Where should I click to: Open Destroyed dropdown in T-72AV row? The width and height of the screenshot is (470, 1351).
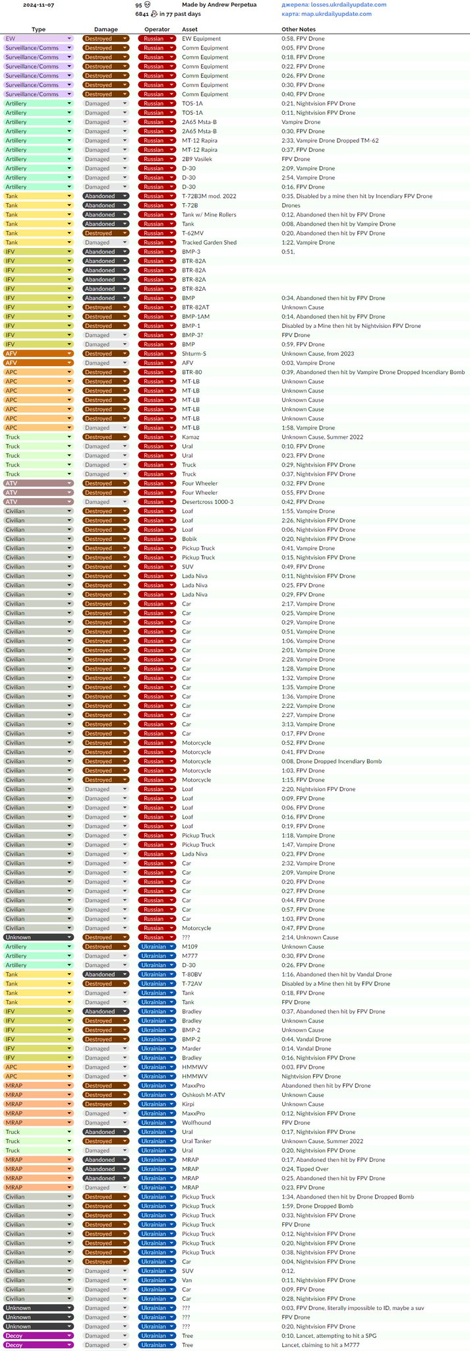pos(105,984)
